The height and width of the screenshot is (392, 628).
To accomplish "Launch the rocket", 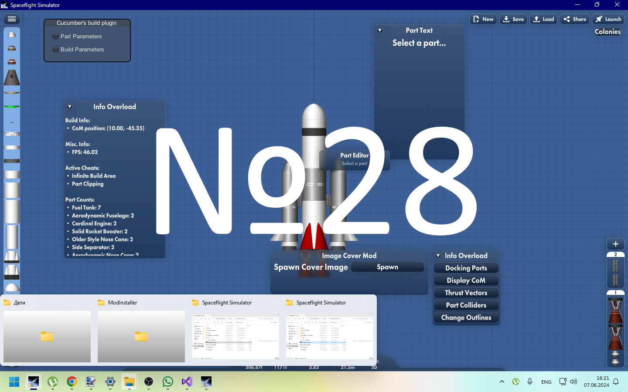I will pos(608,19).
